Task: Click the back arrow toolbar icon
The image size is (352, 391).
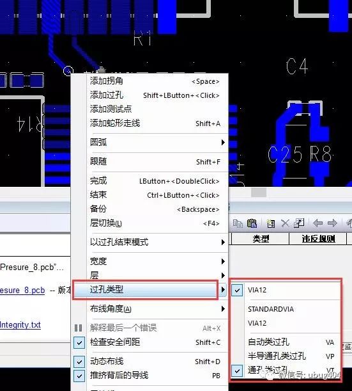Action: pos(318,223)
